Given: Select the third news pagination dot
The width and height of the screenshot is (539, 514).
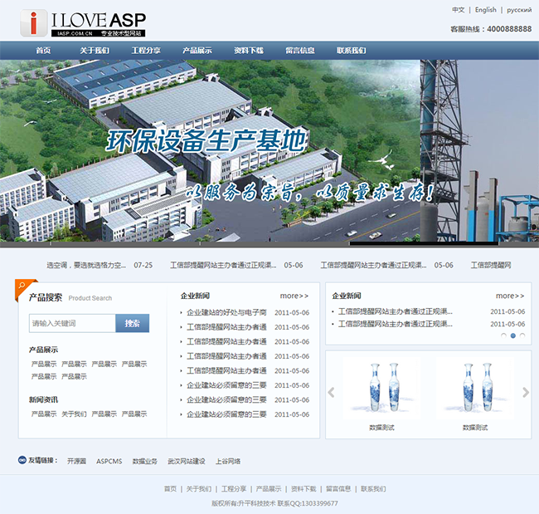Looking at the screenshot, I should pyautogui.click(x=522, y=335).
